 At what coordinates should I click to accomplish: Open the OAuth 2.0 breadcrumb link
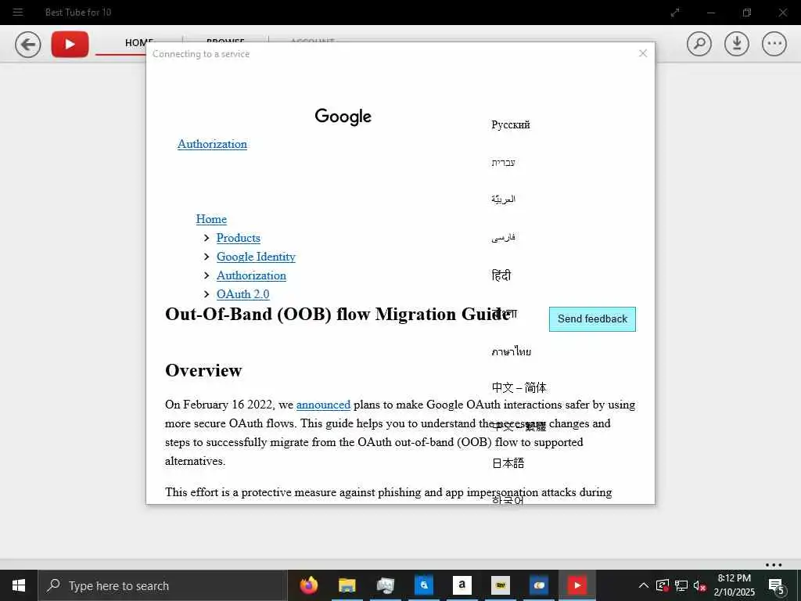(x=242, y=294)
